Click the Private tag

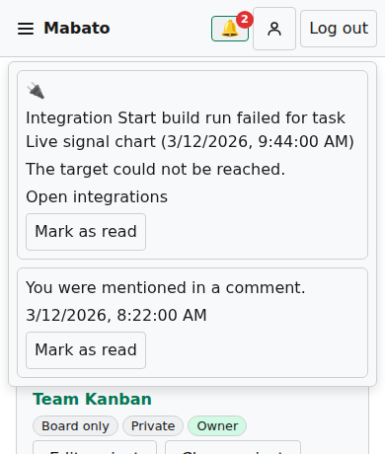pyautogui.click(x=153, y=426)
